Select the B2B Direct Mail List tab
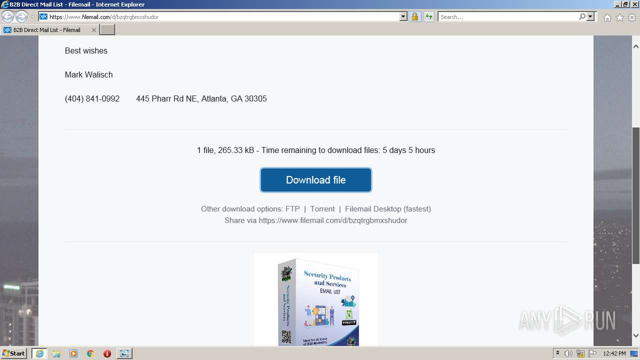Screen dimensions: 640x360 pos(50,30)
